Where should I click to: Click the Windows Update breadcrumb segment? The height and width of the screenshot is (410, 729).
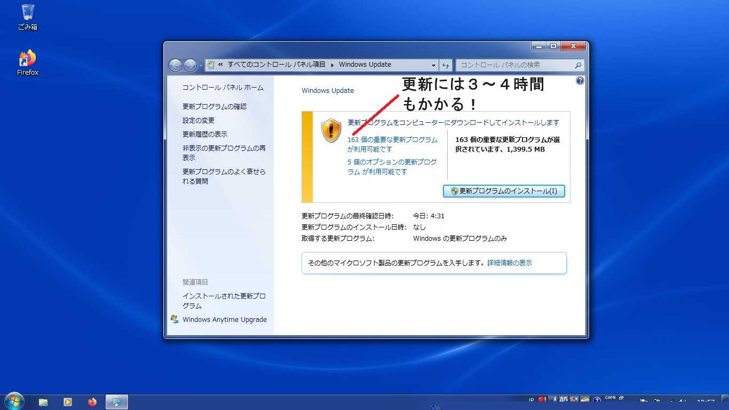click(365, 65)
